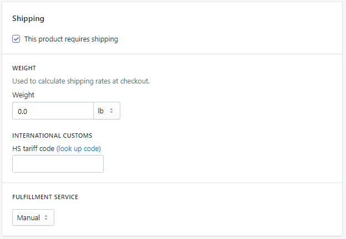
Task: Toggle the "This product requires shipping" checkbox
Action: click(17, 39)
